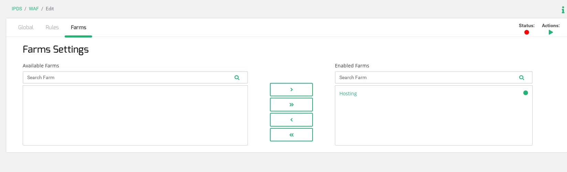567x172 pixels.
Task: Remove all farms with double left chevron
Action: 291,135
